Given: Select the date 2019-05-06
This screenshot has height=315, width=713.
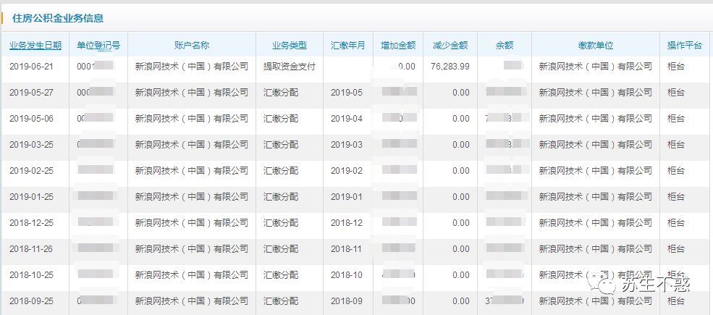Looking at the screenshot, I should tap(31, 119).
